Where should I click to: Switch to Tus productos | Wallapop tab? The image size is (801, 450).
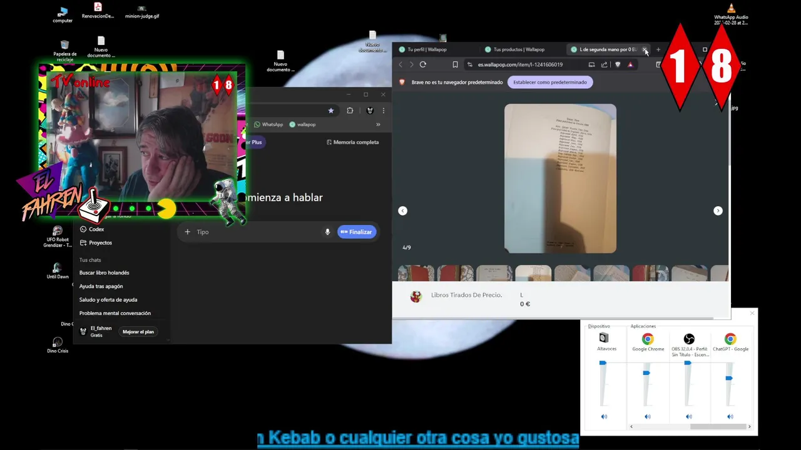click(519, 49)
